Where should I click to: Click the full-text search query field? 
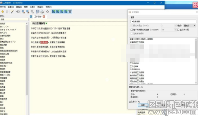coord(163,22)
